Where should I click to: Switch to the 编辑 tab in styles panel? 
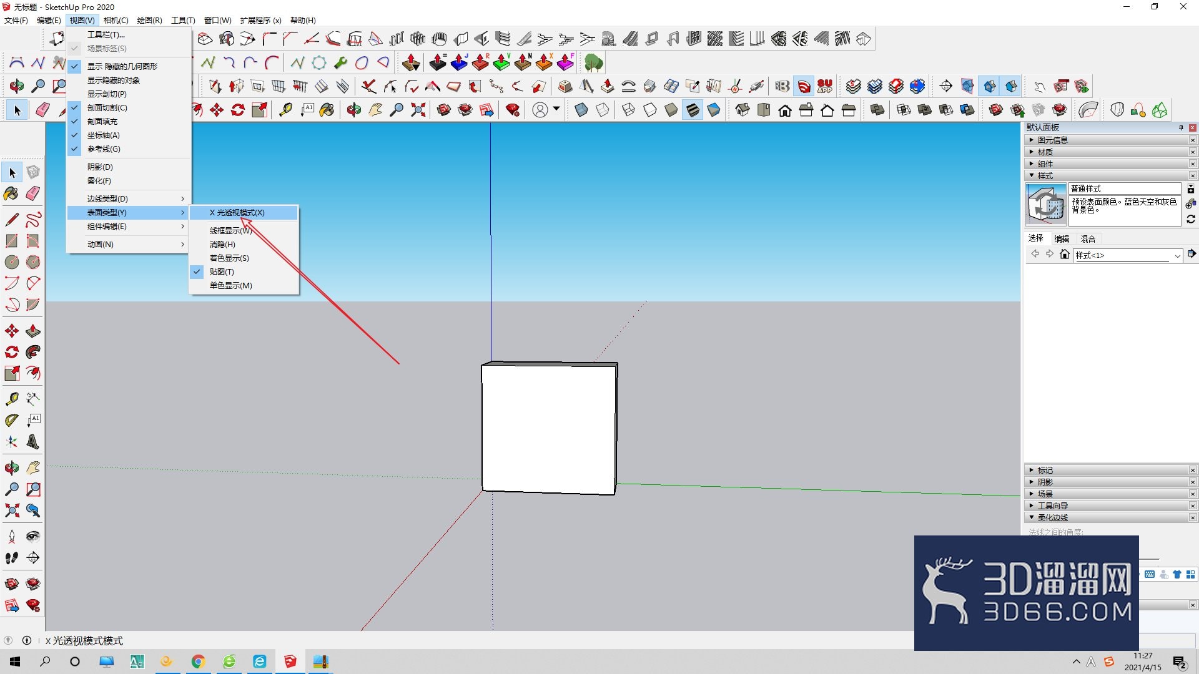1062,238
